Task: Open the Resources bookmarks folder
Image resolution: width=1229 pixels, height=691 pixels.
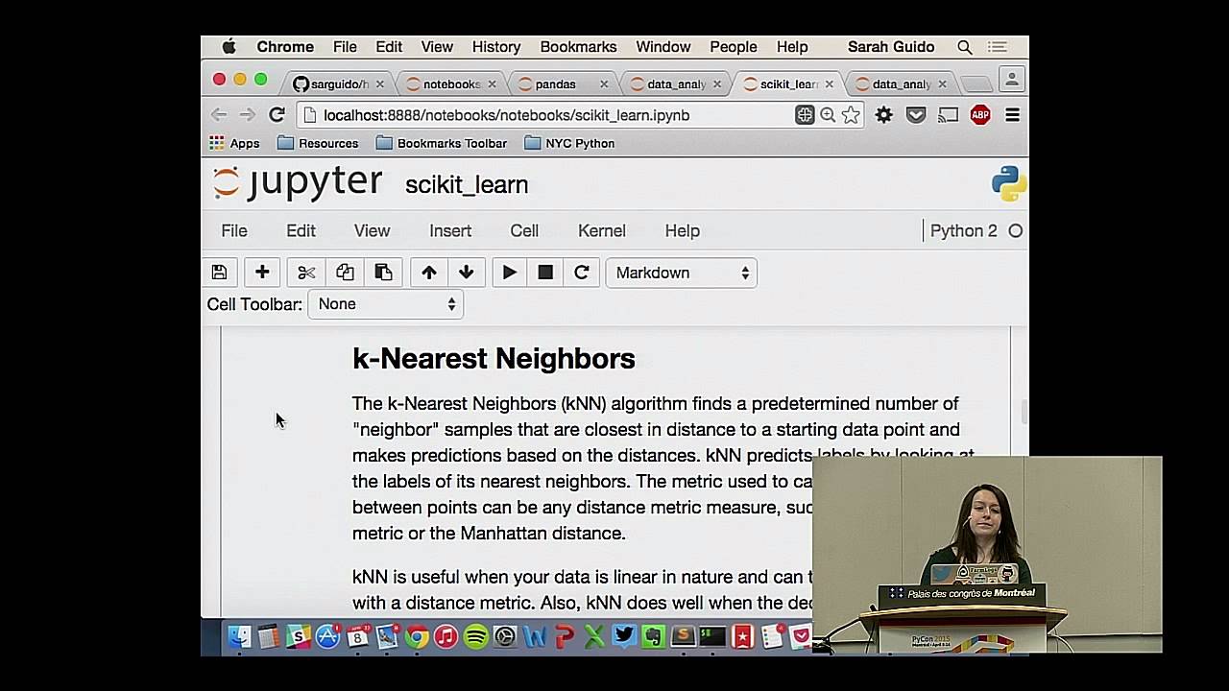Action: (318, 143)
